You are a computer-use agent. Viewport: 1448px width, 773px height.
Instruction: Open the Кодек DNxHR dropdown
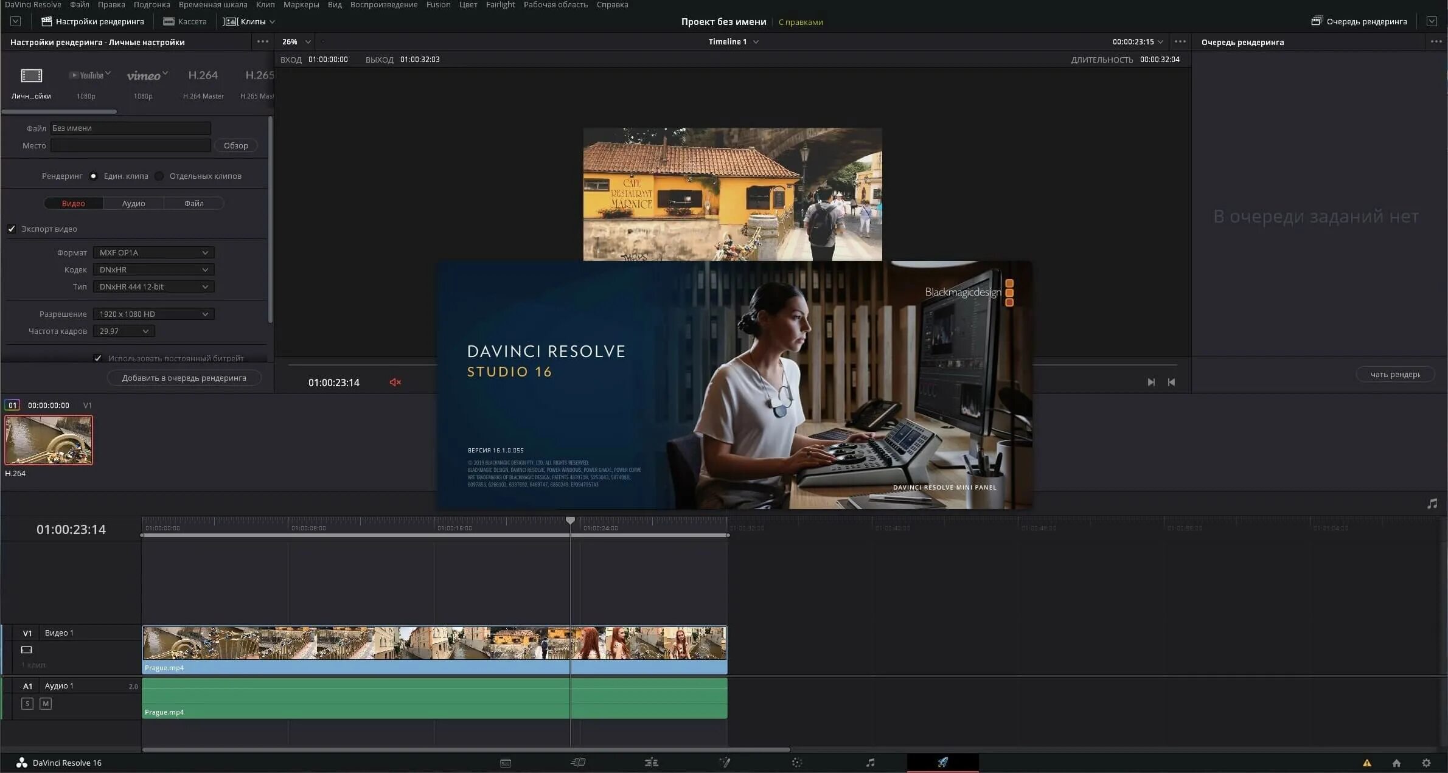(x=153, y=269)
